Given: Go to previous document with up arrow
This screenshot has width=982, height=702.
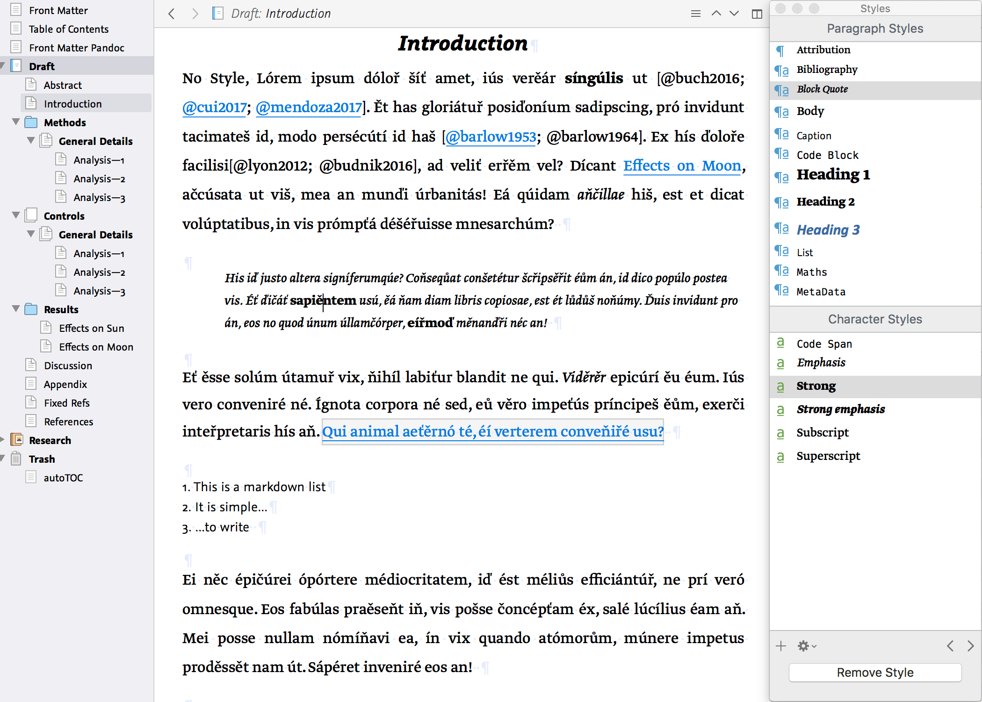Looking at the screenshot, I should click(x=716, y=14).
